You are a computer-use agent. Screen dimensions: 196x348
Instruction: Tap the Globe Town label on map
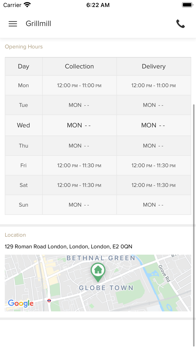tap(106, 288)
